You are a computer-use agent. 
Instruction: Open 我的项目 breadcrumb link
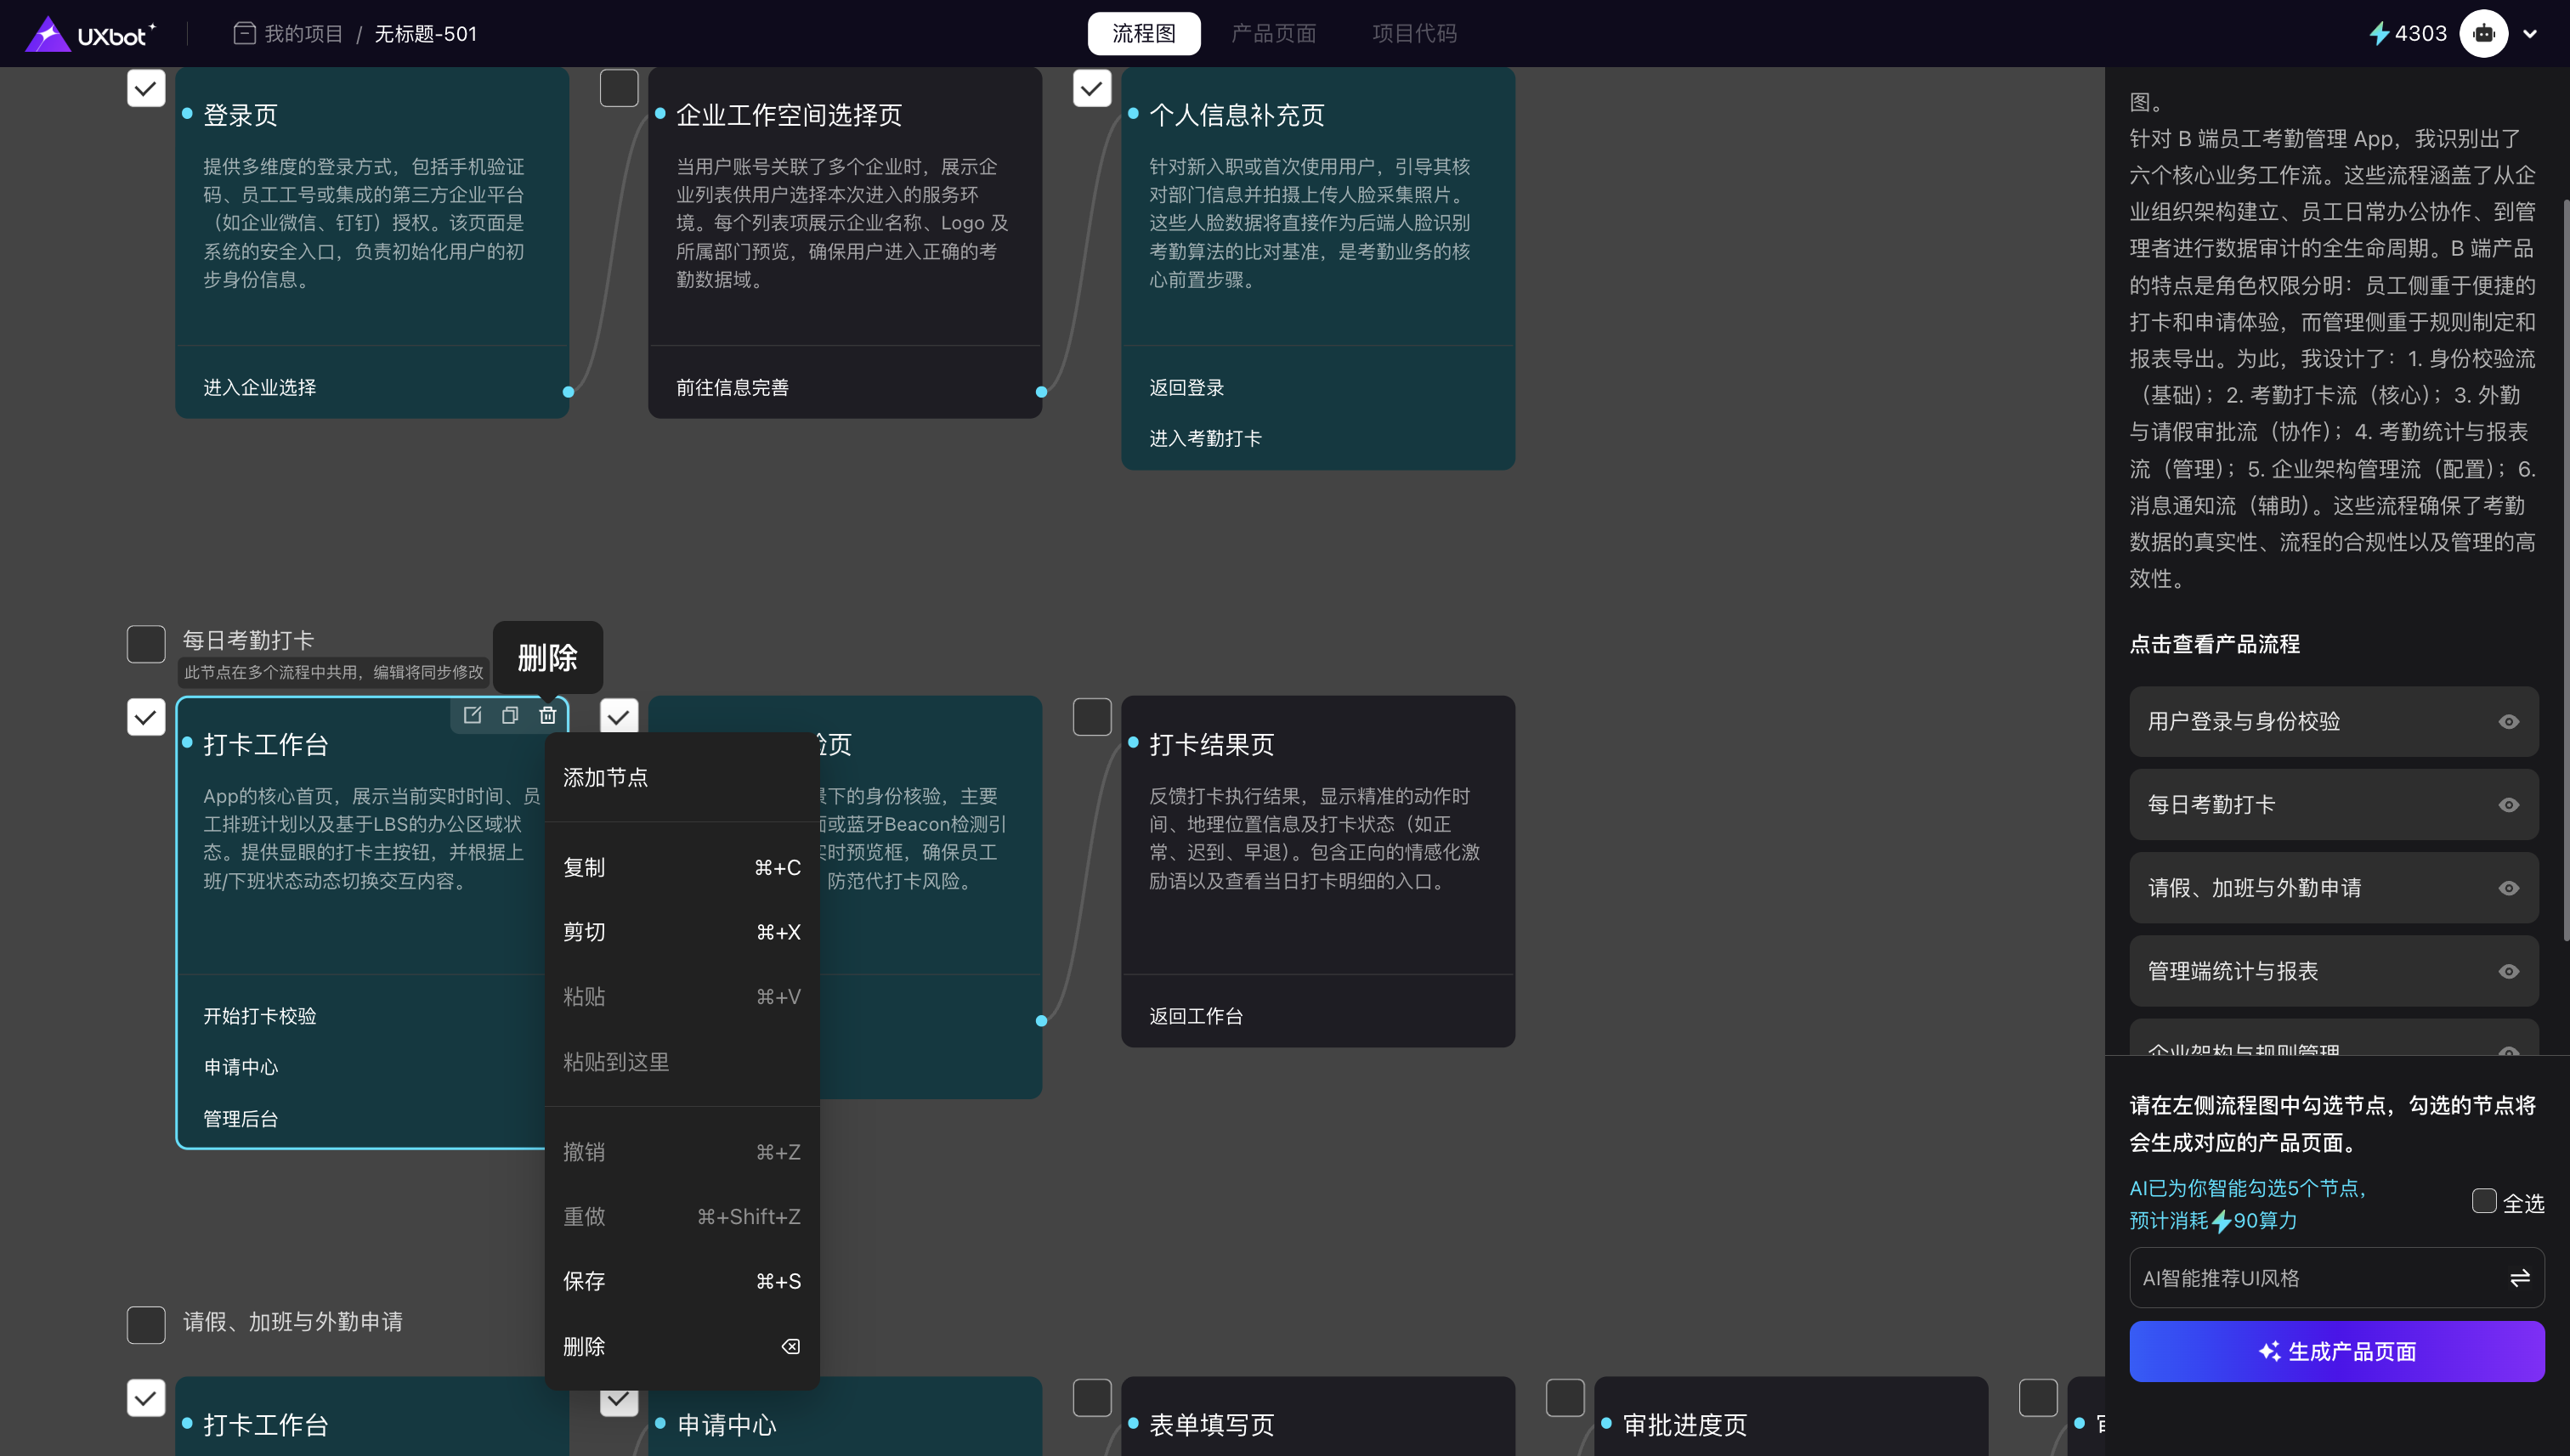click(303, 34)
